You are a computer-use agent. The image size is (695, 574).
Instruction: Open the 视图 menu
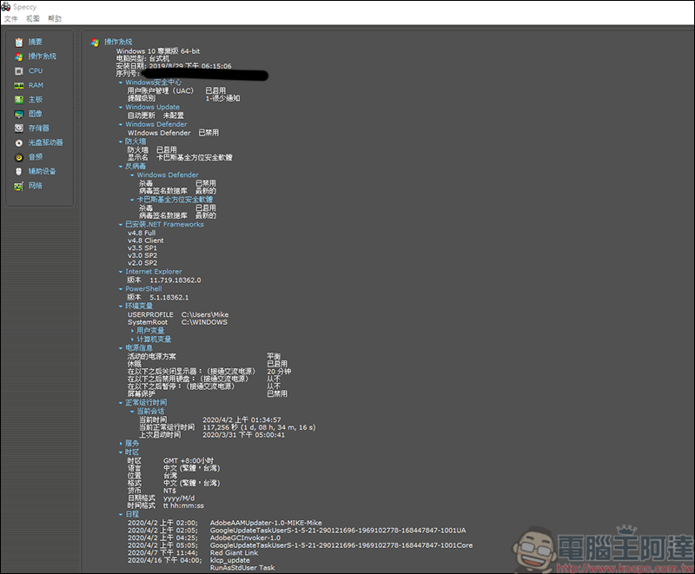click(33, 18)
